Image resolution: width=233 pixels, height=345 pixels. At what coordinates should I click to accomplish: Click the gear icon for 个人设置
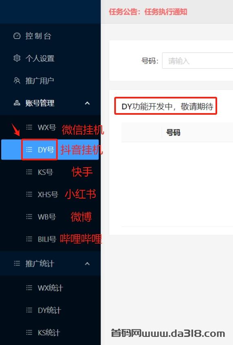17,58
